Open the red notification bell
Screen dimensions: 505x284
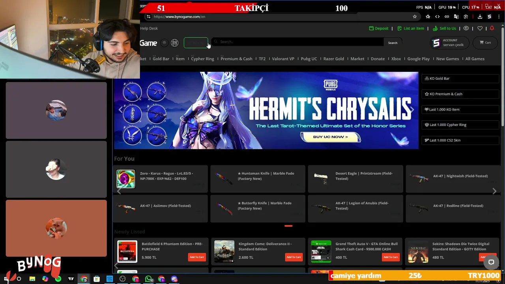click(x=492, y=28)
